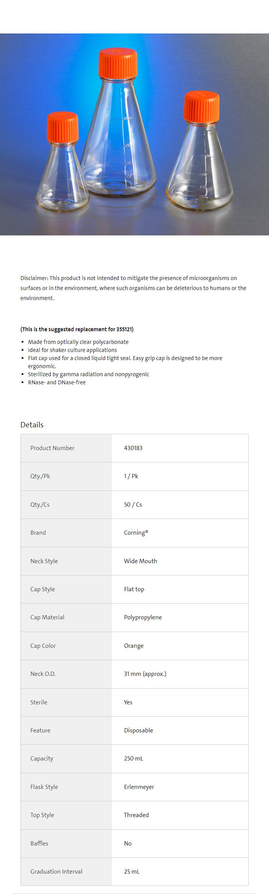Click the optically clear polycarbonate bullet
The height and width of the screenshot is (894, 269).
78,342
